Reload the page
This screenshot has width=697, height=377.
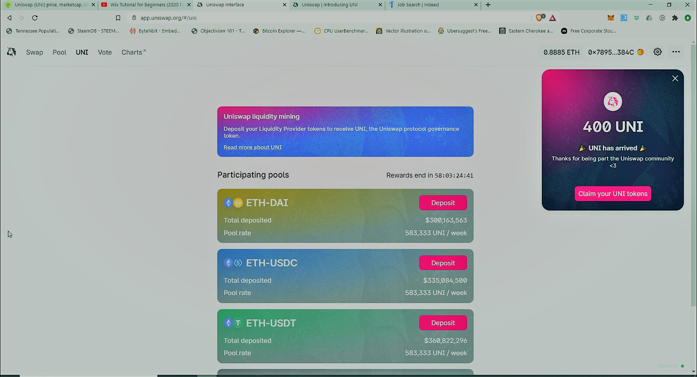coord(35,18)
